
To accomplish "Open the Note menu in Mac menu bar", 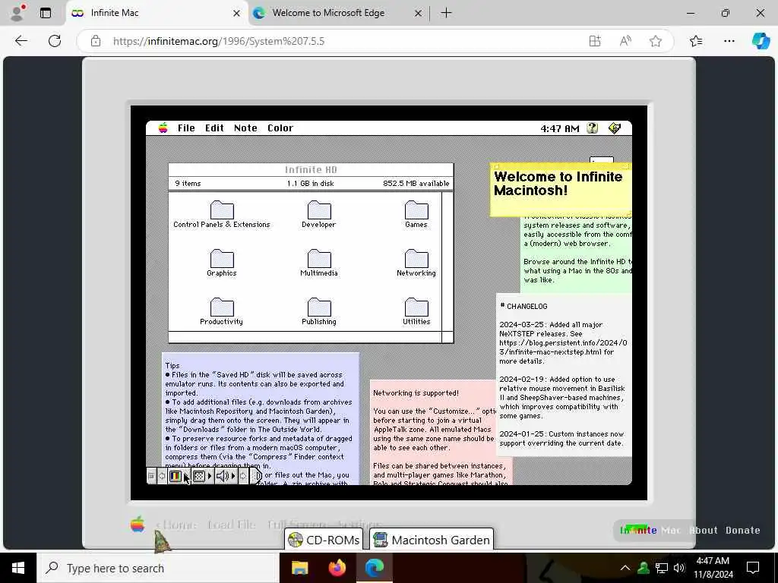I will [245, 128].
